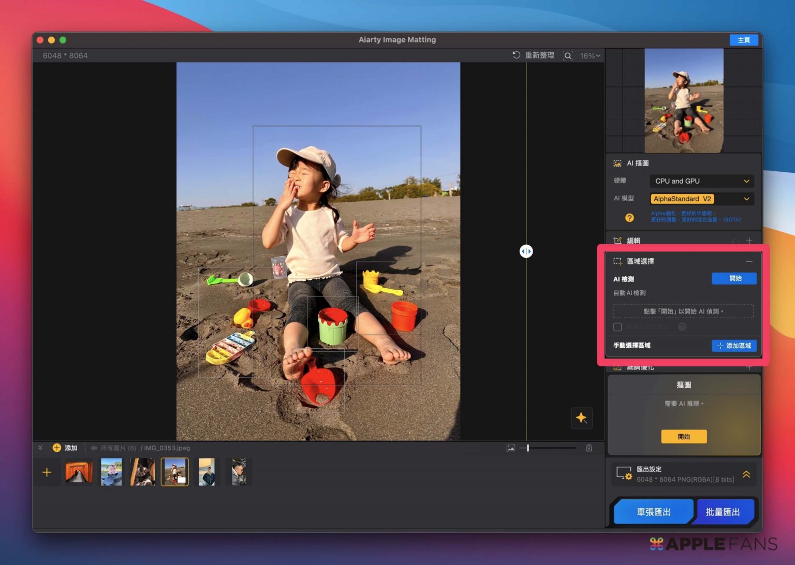Screen dimensions: 795x565
Task: Click the trash delete icon in the filmstrip bar
Action: click(589, 448)
